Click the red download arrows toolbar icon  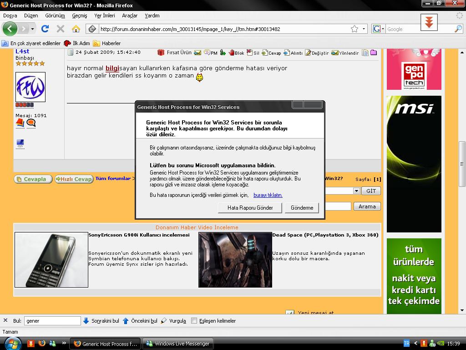pyautogui.click(x=429, y=22)
